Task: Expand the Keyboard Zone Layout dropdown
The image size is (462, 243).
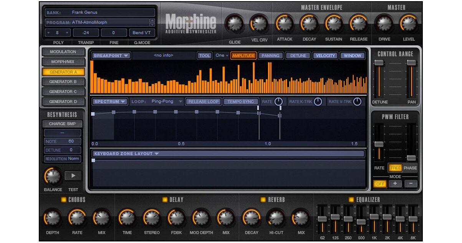Action: 229,154
